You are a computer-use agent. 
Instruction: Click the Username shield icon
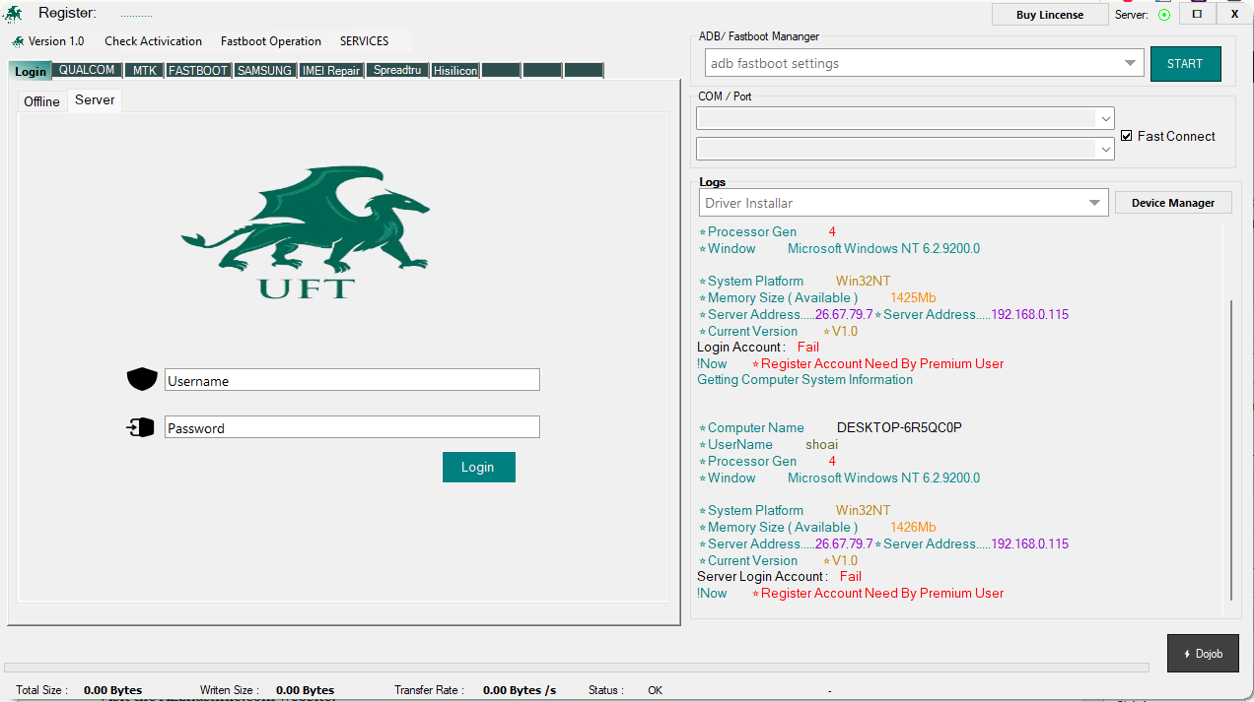click(142, 379)
